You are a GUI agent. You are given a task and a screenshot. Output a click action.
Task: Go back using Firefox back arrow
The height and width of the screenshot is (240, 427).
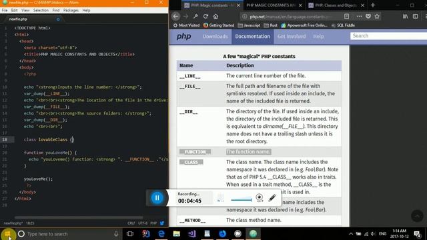coord(175,16)
